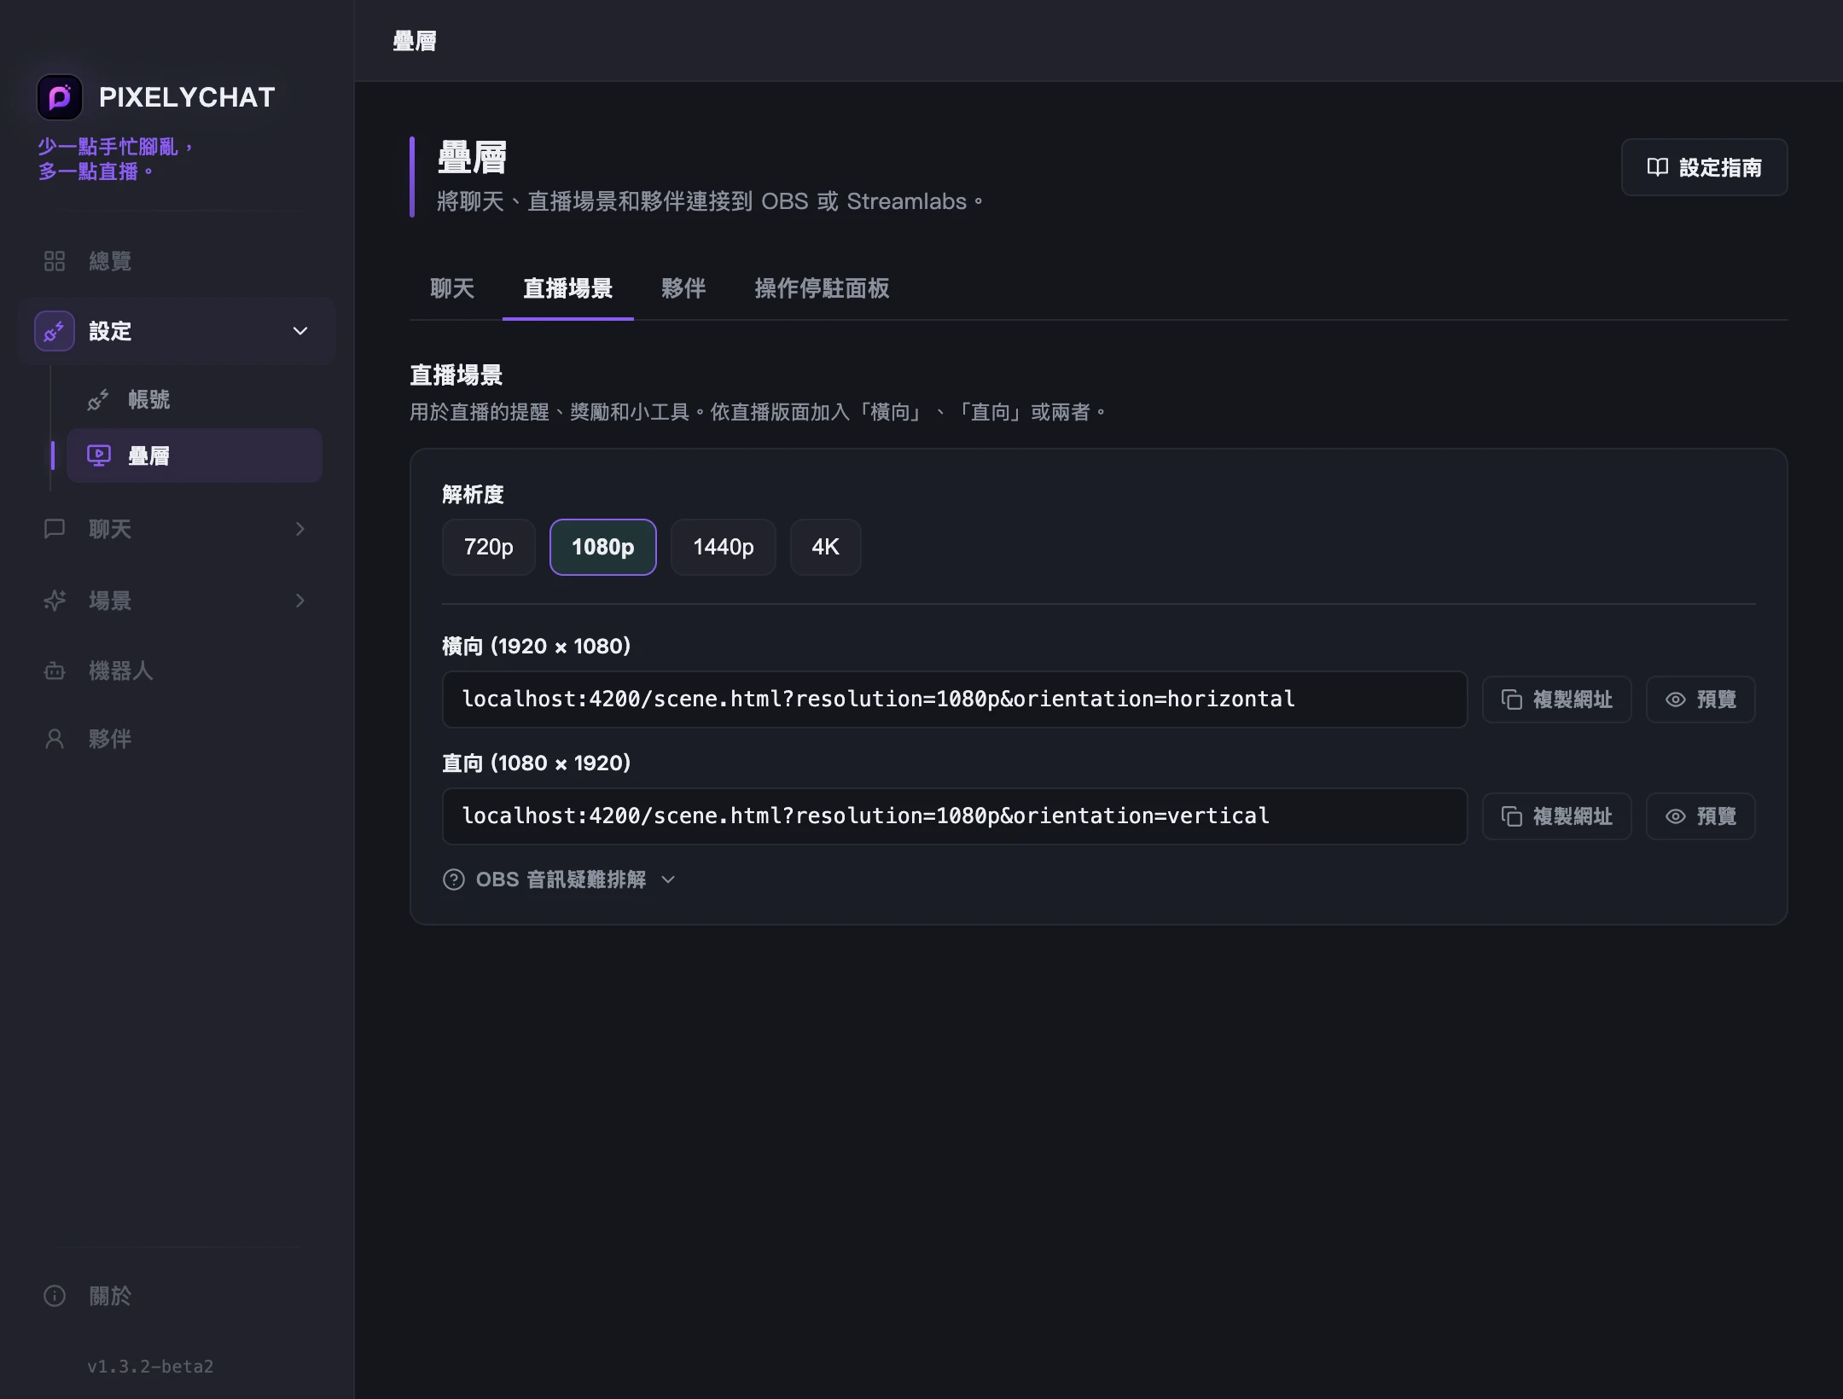Viewport: 1843px width, 1399px height.
Task: Open the 設定指南 setup guide
Action: (x=1704, y=167)
